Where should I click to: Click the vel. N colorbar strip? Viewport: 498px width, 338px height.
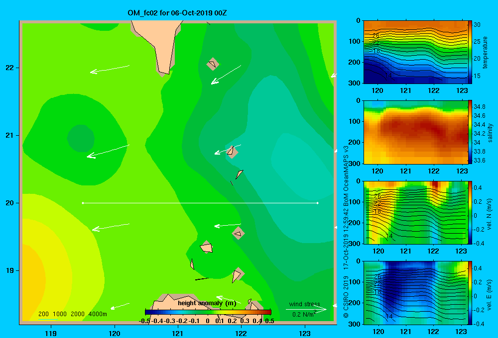click(470, 212)
